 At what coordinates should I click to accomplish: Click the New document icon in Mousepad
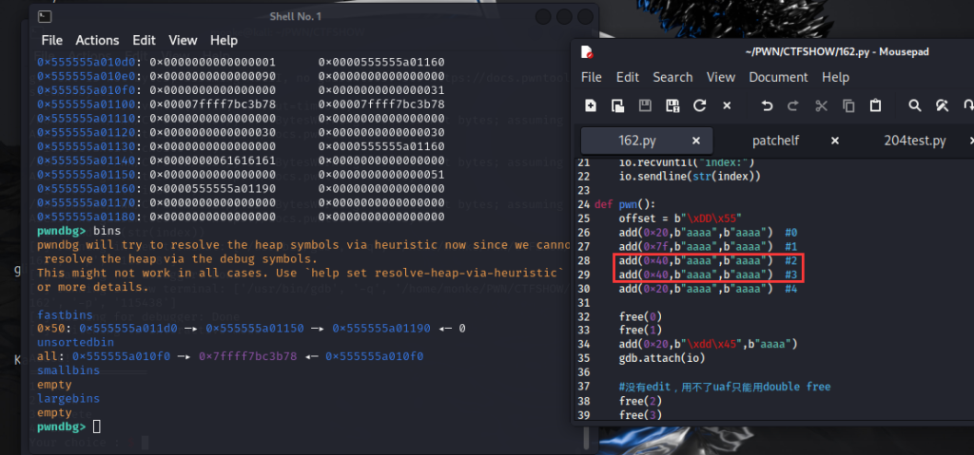(591, 105)
